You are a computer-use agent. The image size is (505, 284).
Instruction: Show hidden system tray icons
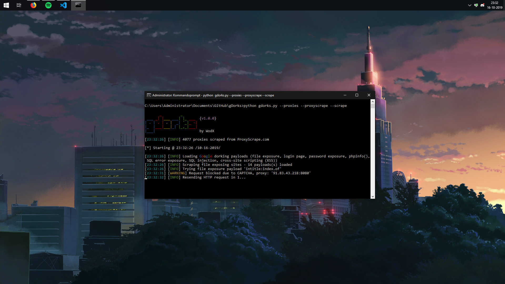tap(469, 5)
